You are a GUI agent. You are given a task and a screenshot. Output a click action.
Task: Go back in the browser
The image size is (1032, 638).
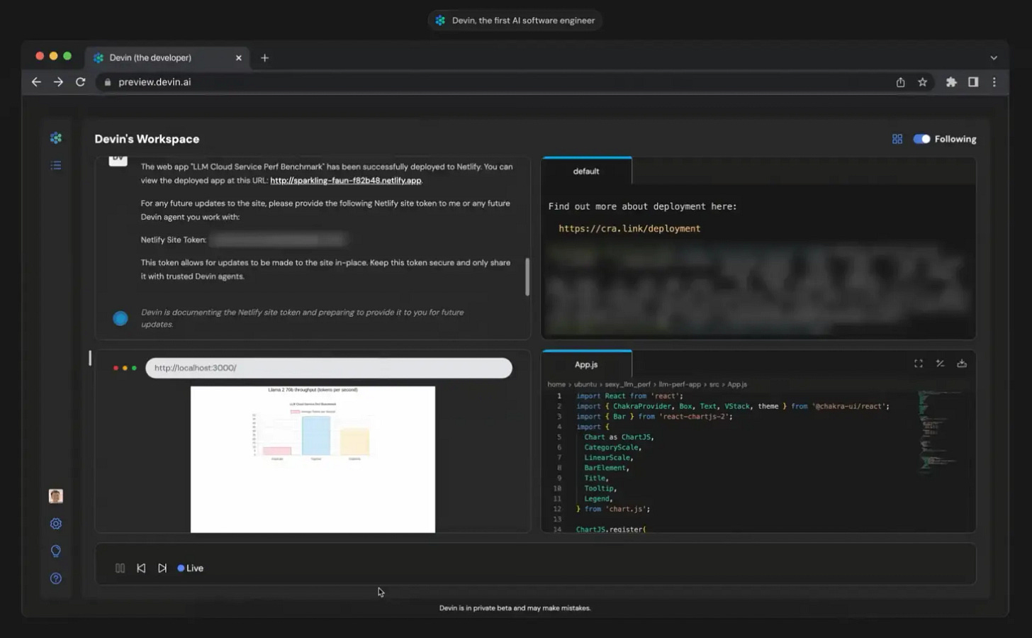tap(36, 82)
